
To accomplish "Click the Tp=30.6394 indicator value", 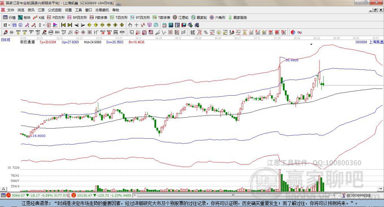I will [48, 42].
